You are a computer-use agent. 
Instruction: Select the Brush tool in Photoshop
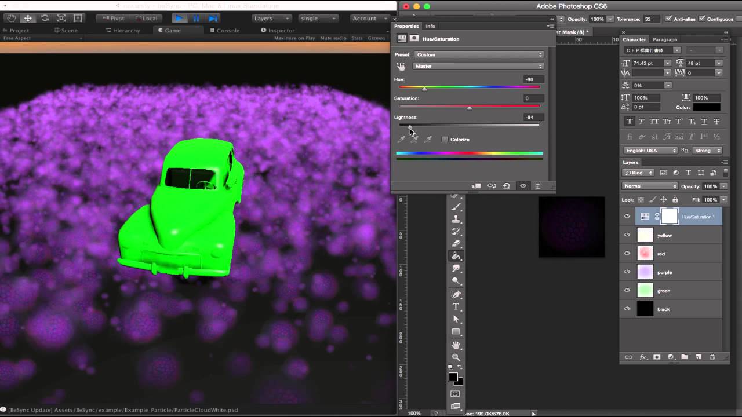click(456, 207)
